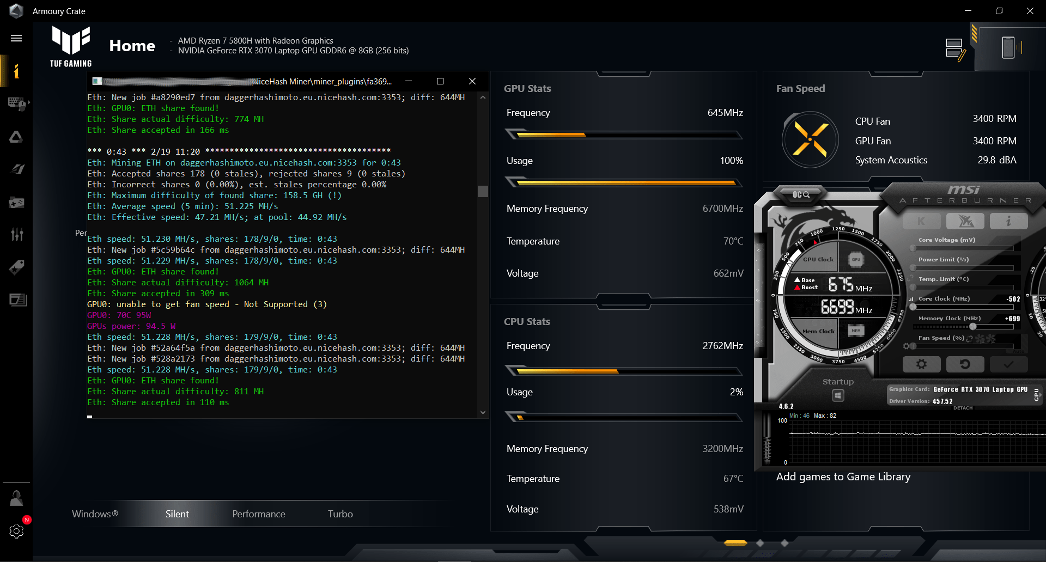Image resolution: width=1046 pixels, height=562 pixels.
Task: Toggle Afterburner Windows startup button
Action: coord(838,395)
